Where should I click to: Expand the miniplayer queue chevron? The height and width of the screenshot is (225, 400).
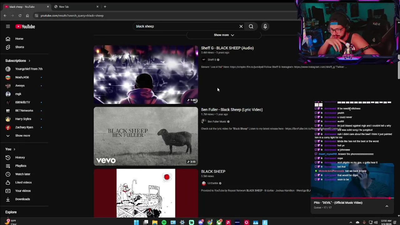coord(387,206)
